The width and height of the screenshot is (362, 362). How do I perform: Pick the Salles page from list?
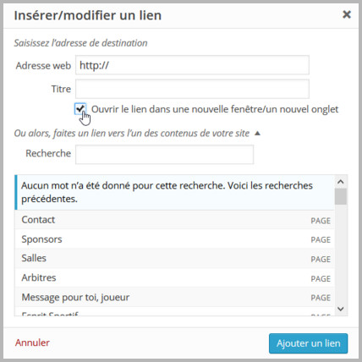tap(174, 258)
